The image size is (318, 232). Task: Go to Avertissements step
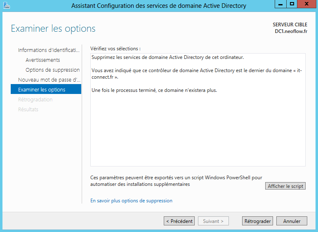click(43, 60)
